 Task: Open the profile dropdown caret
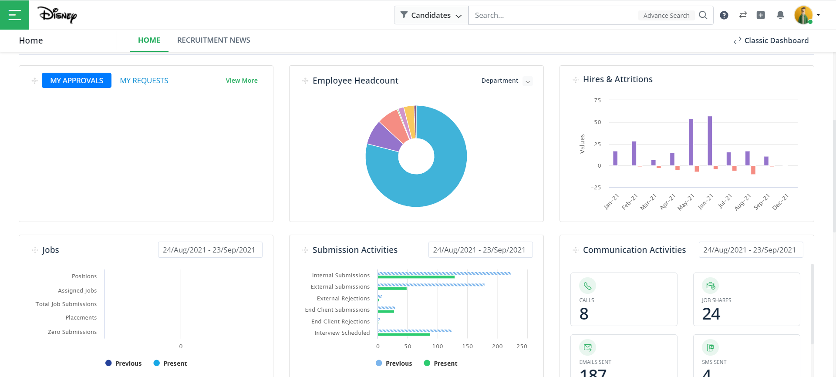point(819,15)
